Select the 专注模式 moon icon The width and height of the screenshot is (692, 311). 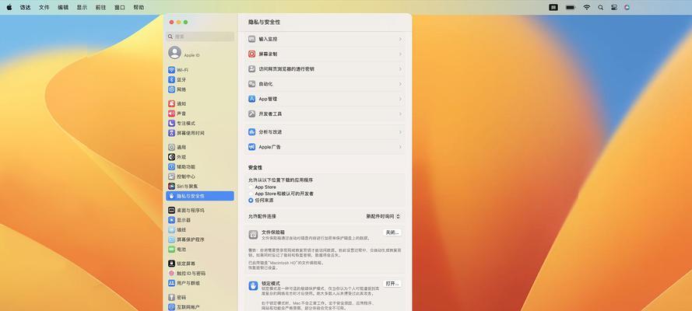pyautogui.click(x=172, y=124)
